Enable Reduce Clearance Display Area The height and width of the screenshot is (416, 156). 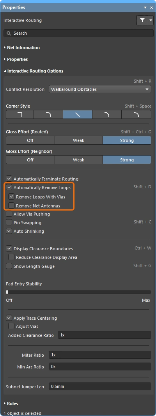[x=11, y=257]
